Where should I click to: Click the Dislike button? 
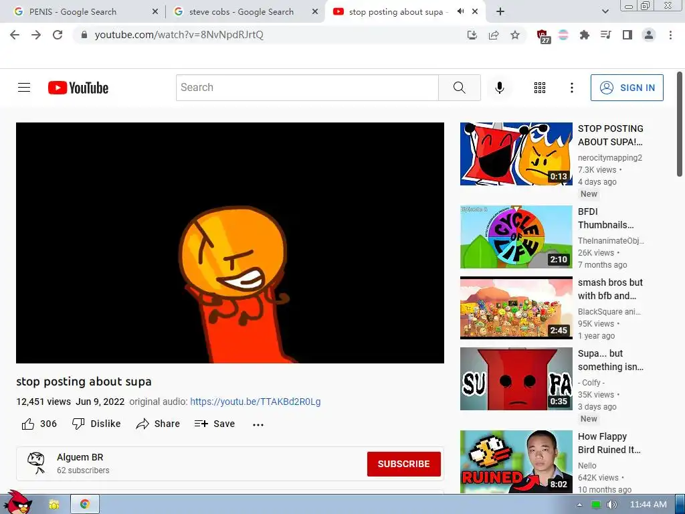pos(96,424)
